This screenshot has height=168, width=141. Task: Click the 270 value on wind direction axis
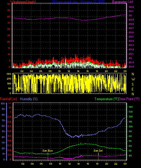(9, 79)
